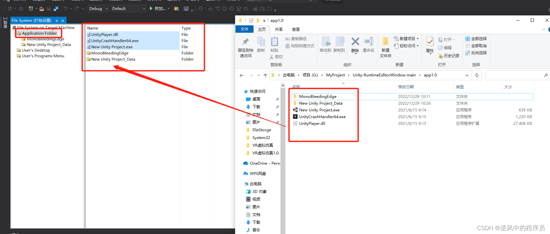Refresh the Explorer folder view
The image size is (550, 234).
477,75
